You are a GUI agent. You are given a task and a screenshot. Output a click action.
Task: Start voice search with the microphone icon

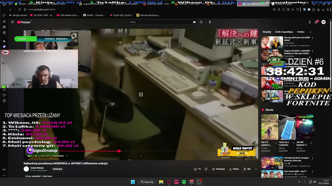pyautogui.click(x=210, y=22)
